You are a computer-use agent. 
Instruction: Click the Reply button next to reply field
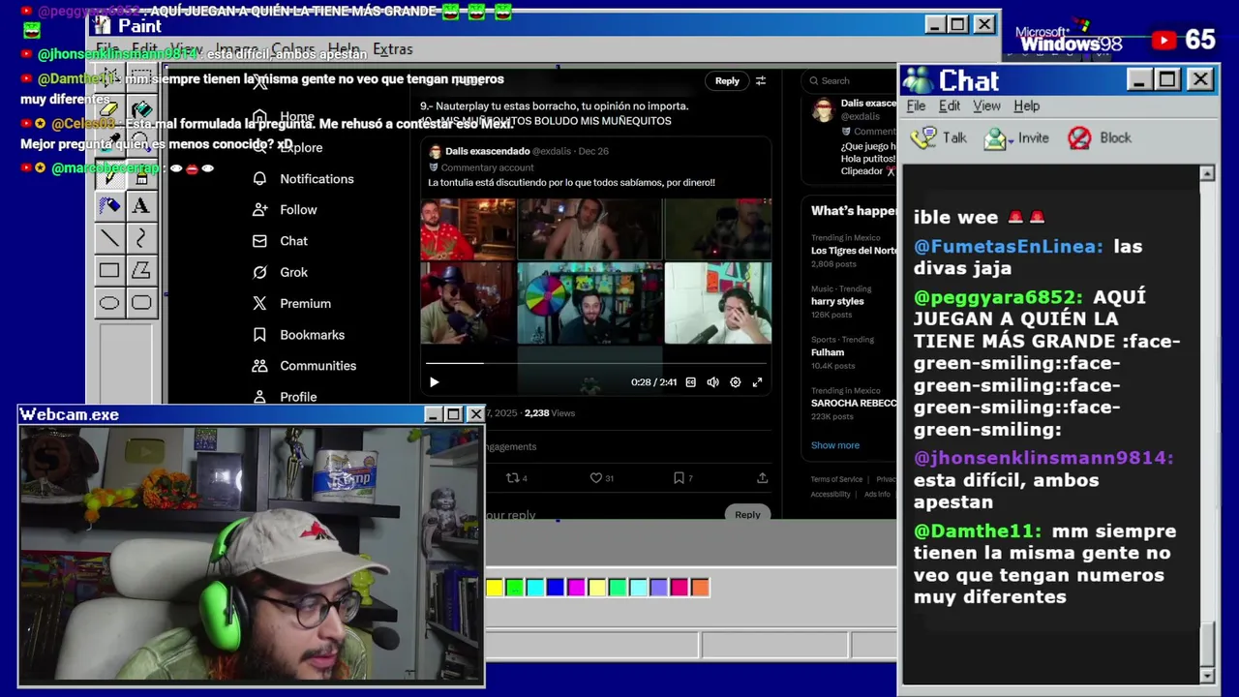click(x=747, y=514)
